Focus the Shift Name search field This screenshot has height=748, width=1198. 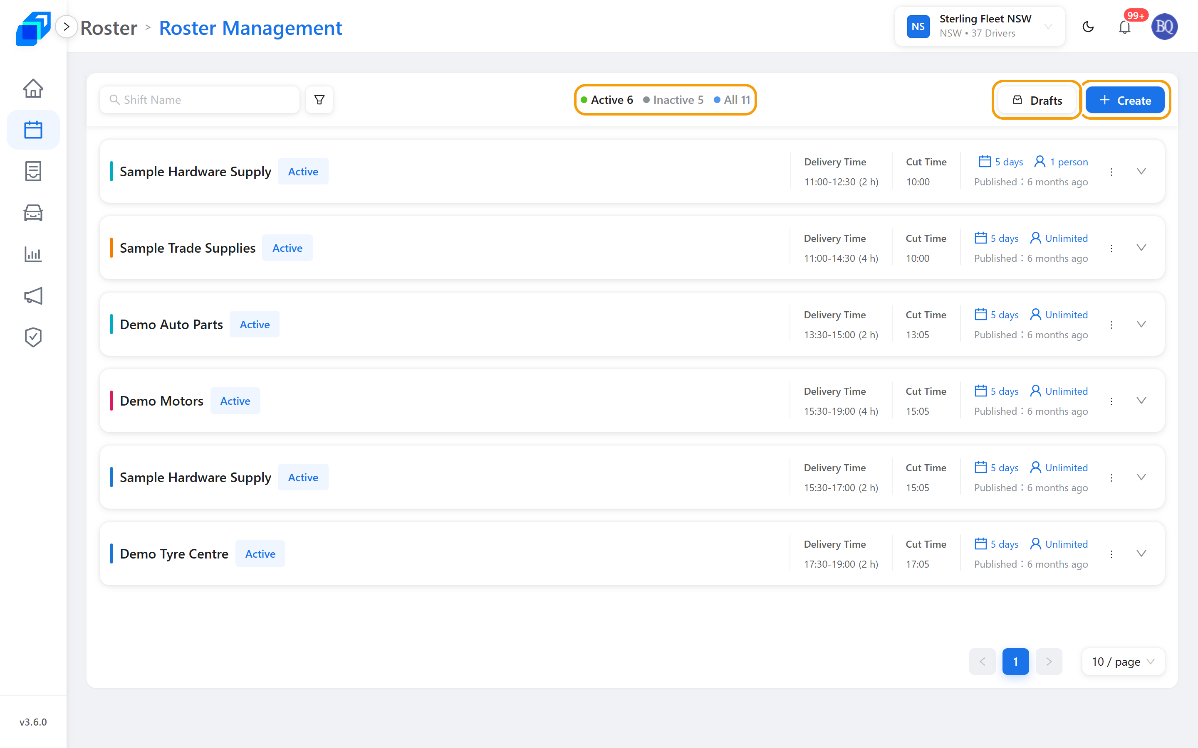[200, 100]
